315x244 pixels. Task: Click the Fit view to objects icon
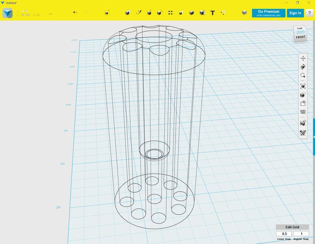(x=303, y=86)
